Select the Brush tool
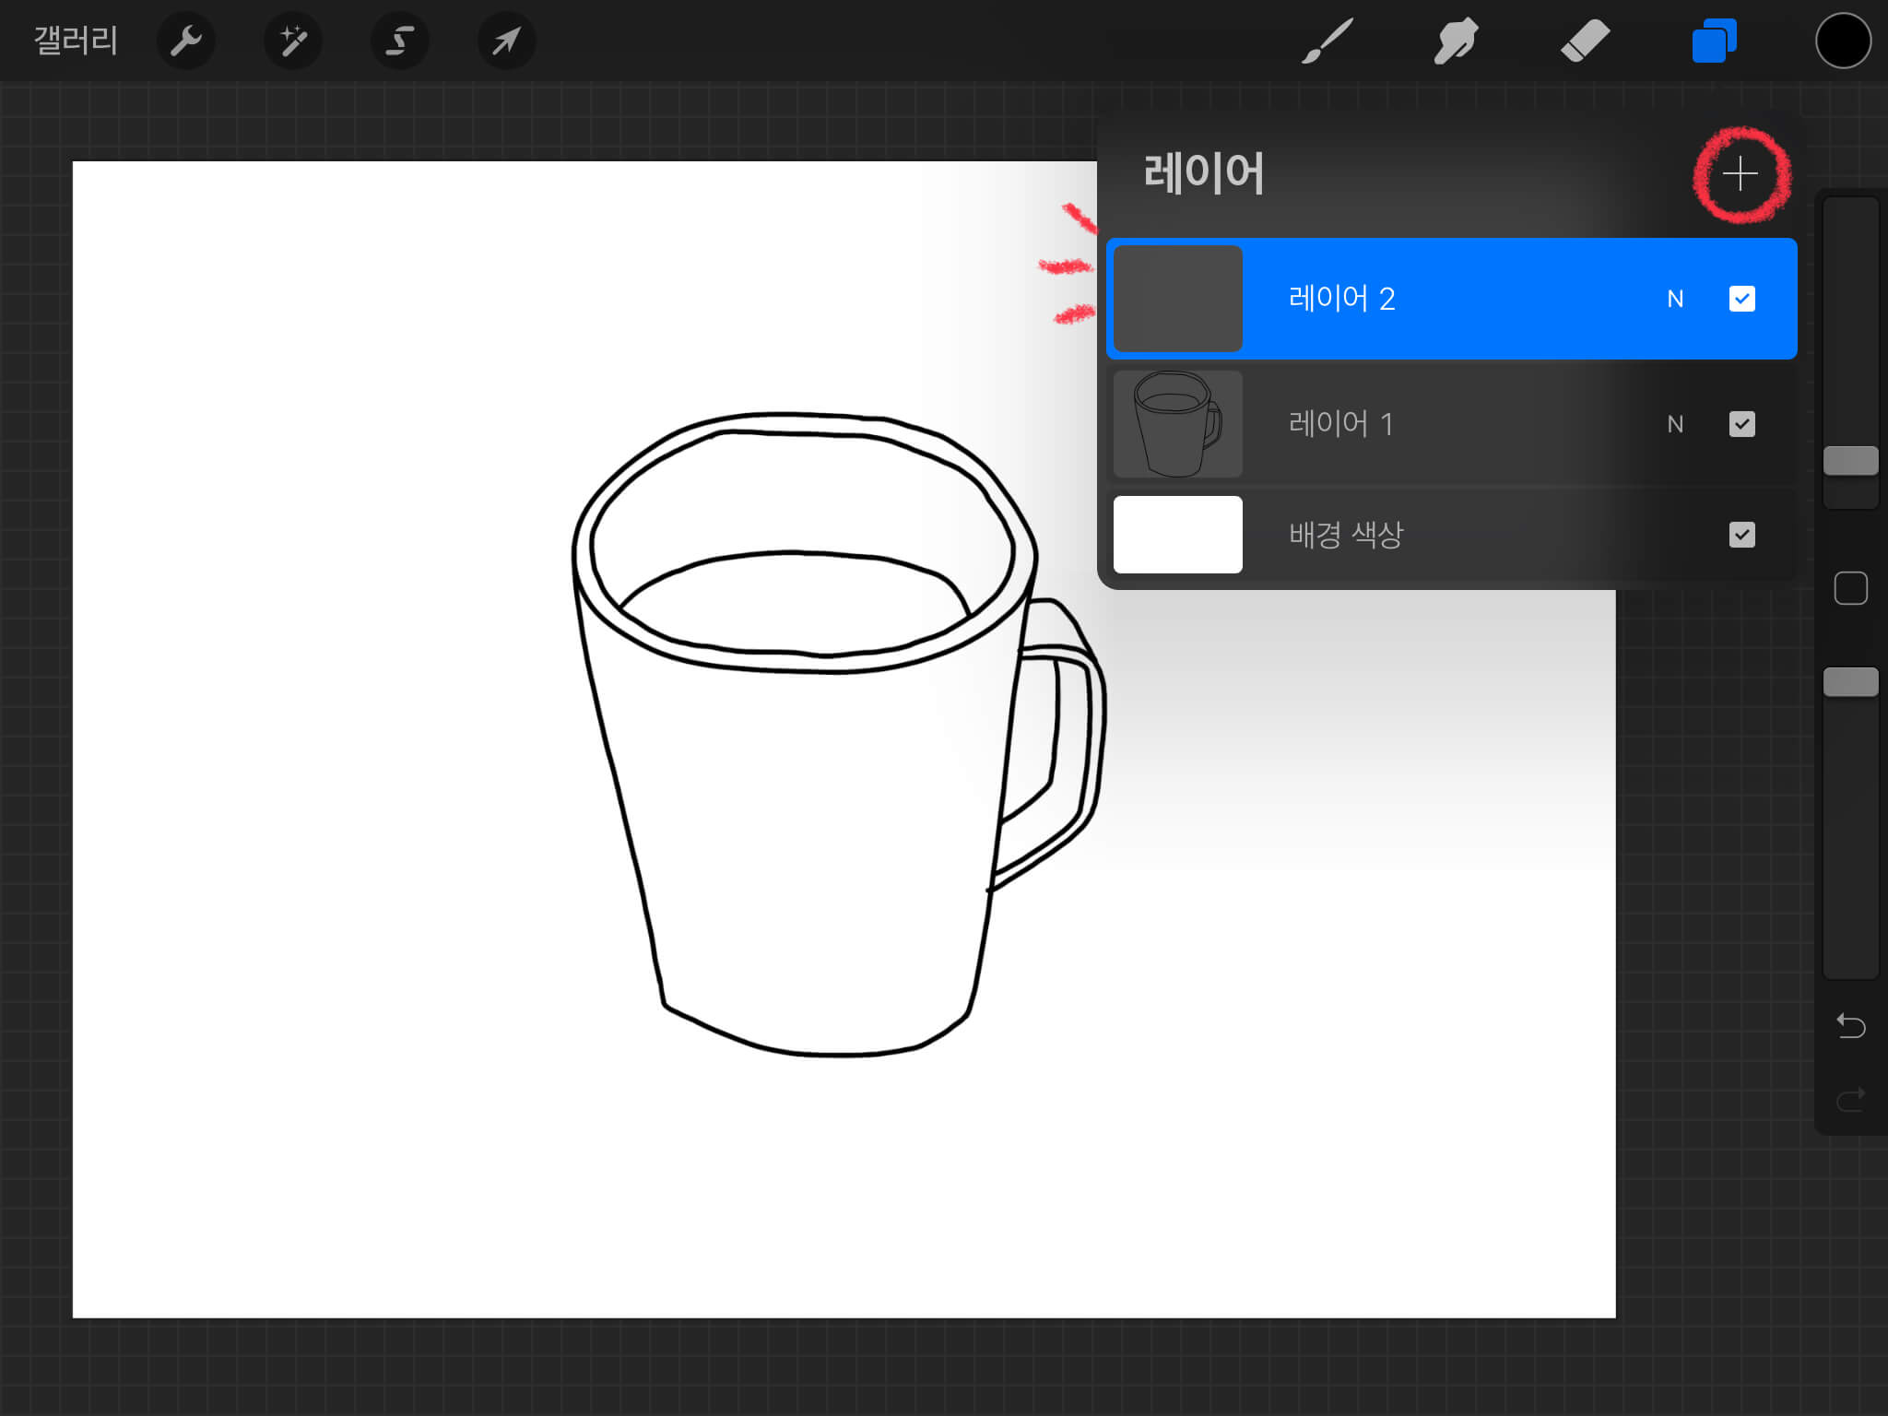The width and height of the screenshot is (1888, 1416). pyautogui.click(x=1327, y=41)
